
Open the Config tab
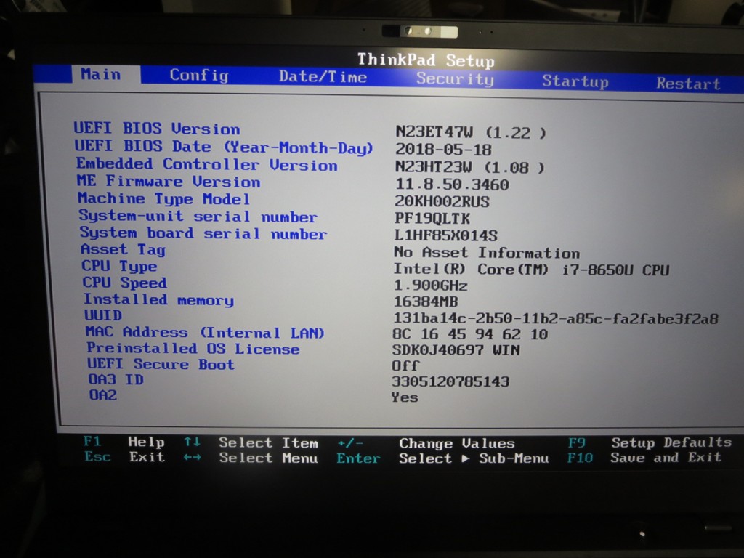(x=199, y=76)
